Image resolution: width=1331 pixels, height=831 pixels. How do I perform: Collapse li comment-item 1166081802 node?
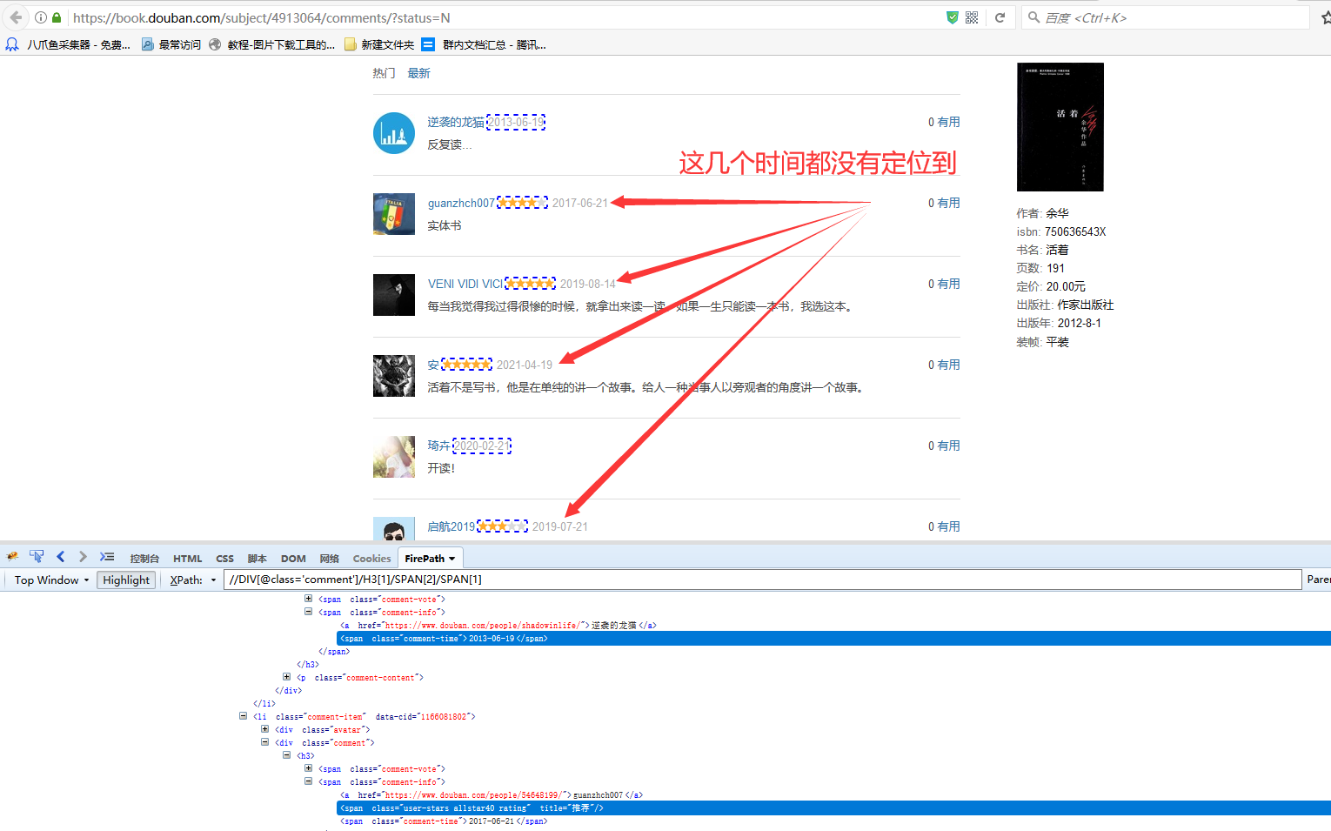pos(243,716)
